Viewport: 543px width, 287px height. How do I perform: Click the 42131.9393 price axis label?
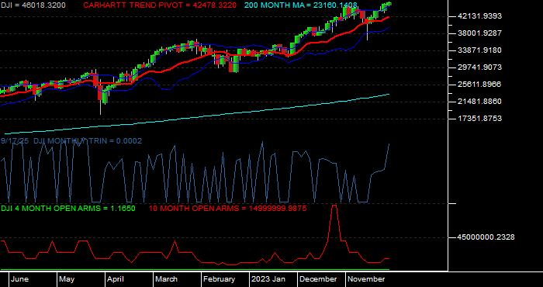(479, 16)
